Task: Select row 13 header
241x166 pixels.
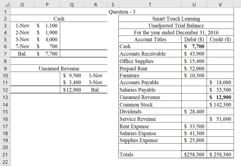Action: (5, 97)
